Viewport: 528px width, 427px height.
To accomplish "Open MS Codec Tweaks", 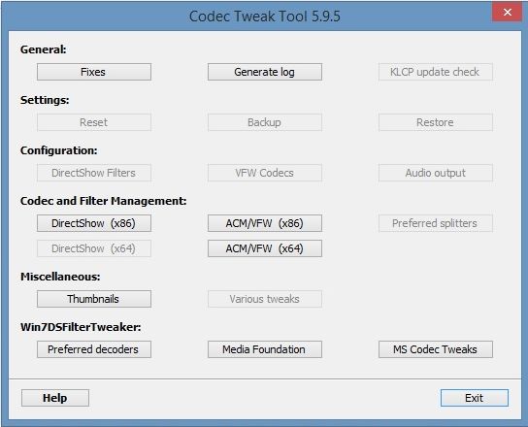I will 436,349.
